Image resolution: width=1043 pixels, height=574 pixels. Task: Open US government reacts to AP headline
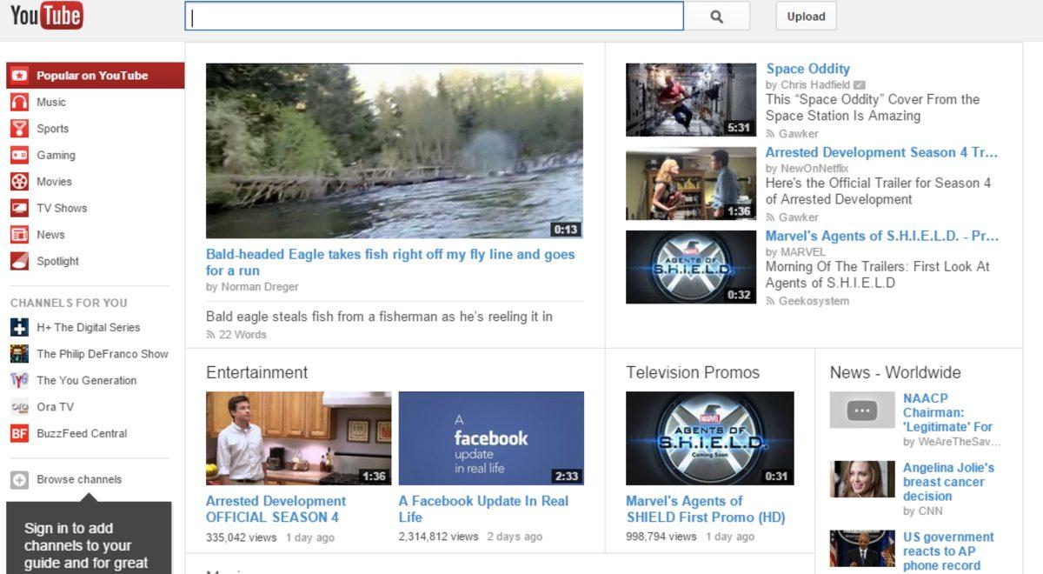pos(948,551)
